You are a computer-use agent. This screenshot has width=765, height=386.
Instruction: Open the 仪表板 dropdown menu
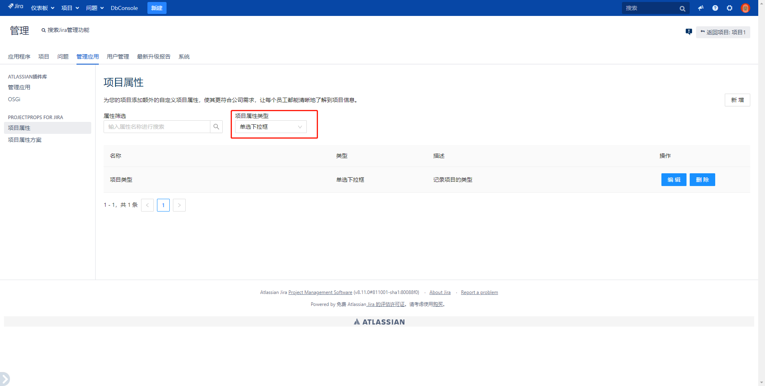[43, 8]
